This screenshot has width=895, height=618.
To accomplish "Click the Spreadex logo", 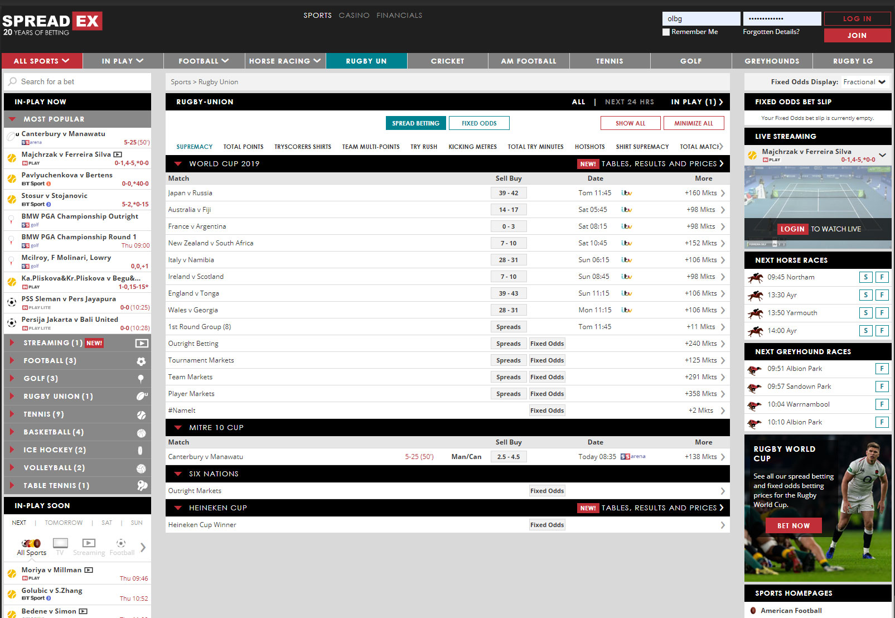I will [x=52, y=23].
